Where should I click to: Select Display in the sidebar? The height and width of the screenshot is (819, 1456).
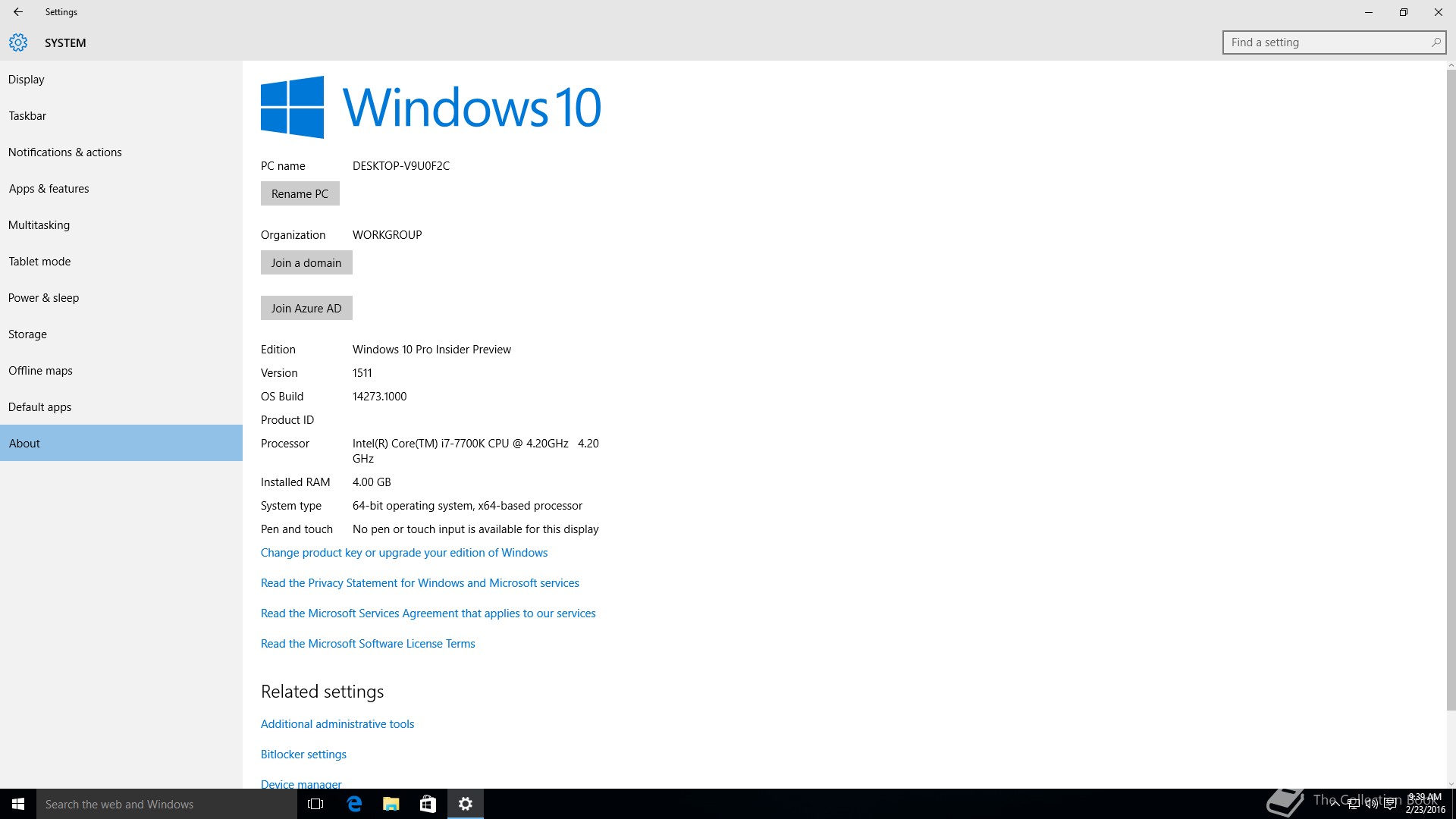pos(121,80)
